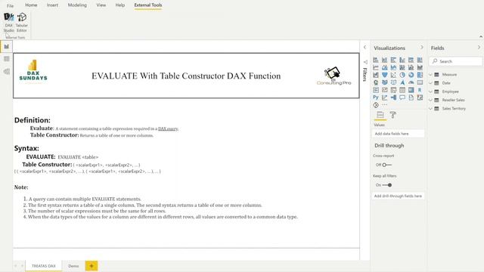The image size is (484, 272).
Task: Select the Clustered column chart visual
Action: [402, 60]
